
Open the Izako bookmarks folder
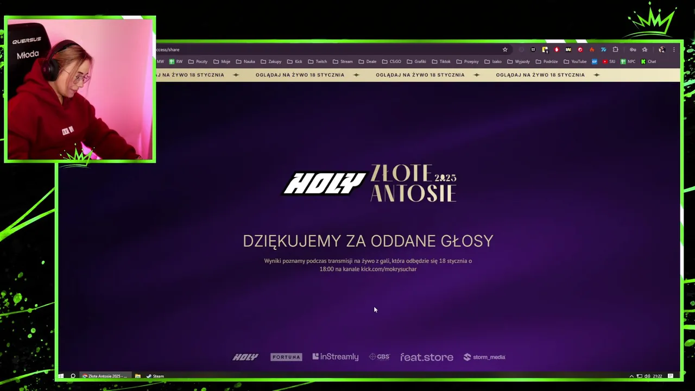[493, 61]
